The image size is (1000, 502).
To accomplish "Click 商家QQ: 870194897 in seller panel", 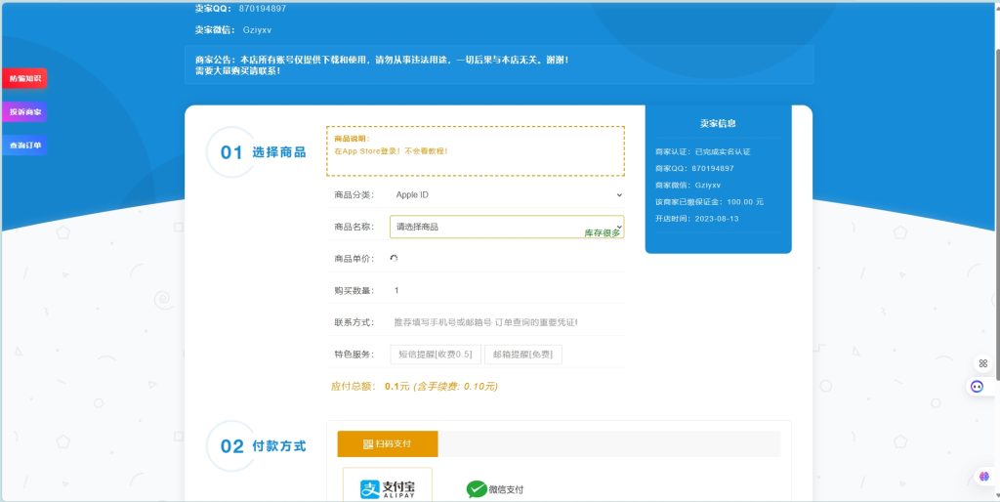I will pos(694,168).
